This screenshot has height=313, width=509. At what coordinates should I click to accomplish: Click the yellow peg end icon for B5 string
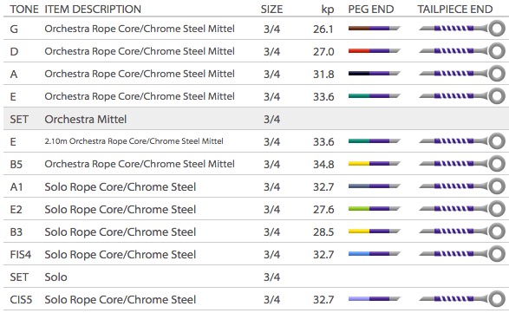[375, 164]
